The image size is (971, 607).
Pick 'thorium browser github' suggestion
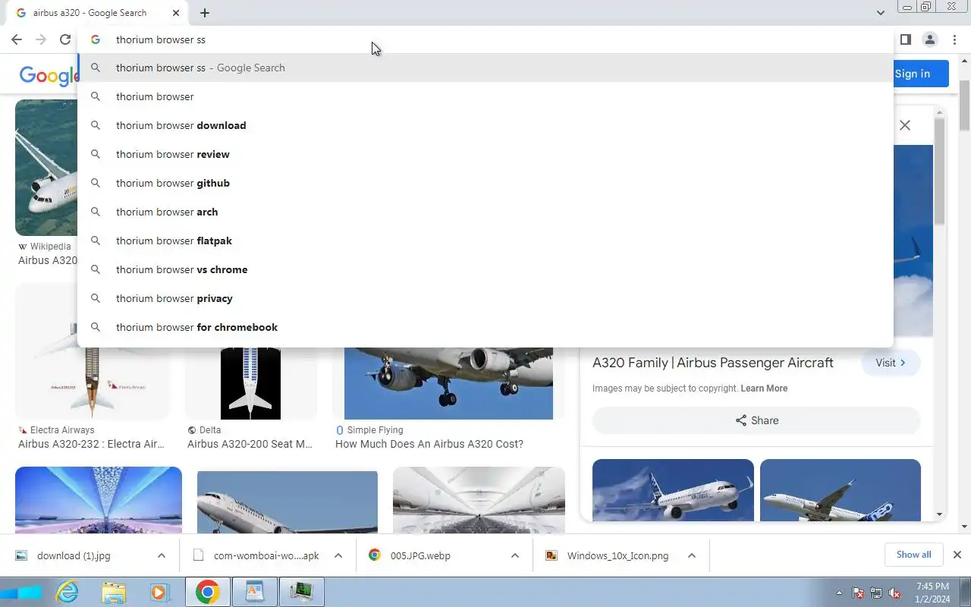pyautogui.click(x=485, y=183)
